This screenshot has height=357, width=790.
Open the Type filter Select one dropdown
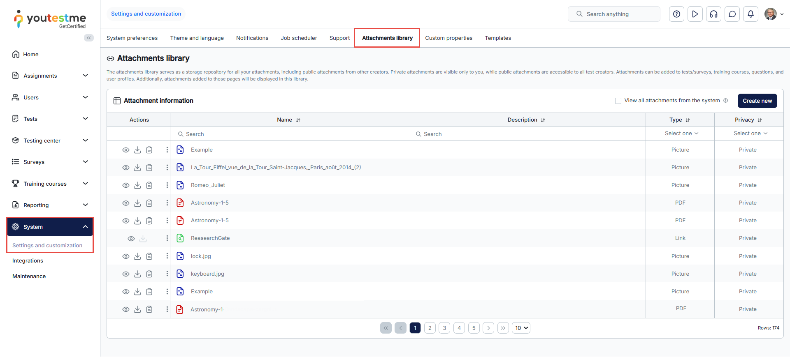point(681,134)
